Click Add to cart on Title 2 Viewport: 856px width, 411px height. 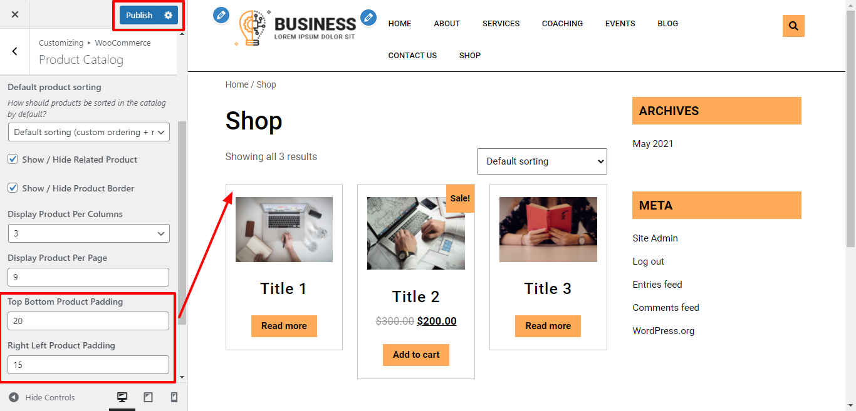pos(416,355)
